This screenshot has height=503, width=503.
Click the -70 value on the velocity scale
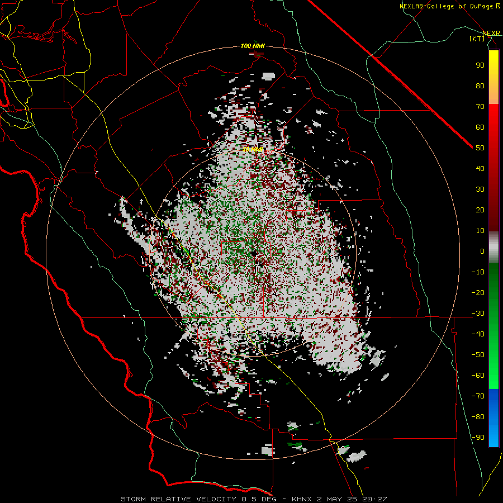[478, 396]
